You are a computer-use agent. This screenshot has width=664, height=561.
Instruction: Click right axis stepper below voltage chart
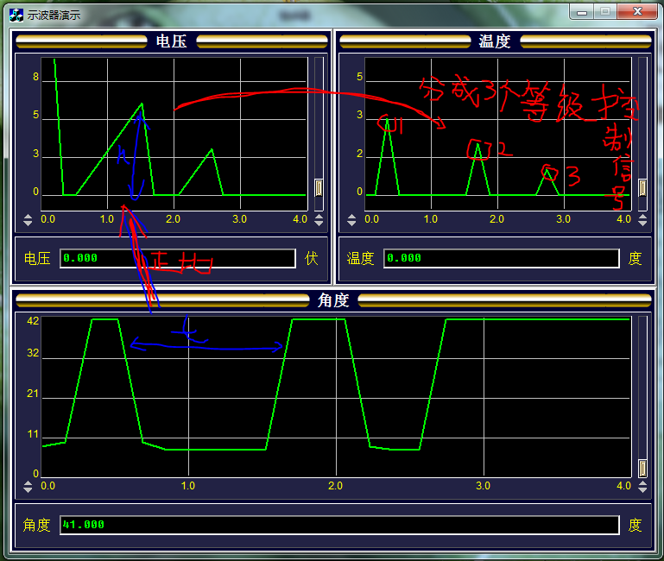(x=318, y=220)
